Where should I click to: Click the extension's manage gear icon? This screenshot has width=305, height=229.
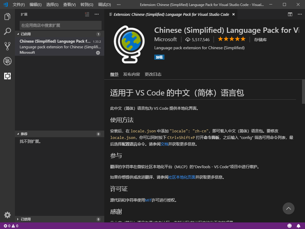(98, 53)
